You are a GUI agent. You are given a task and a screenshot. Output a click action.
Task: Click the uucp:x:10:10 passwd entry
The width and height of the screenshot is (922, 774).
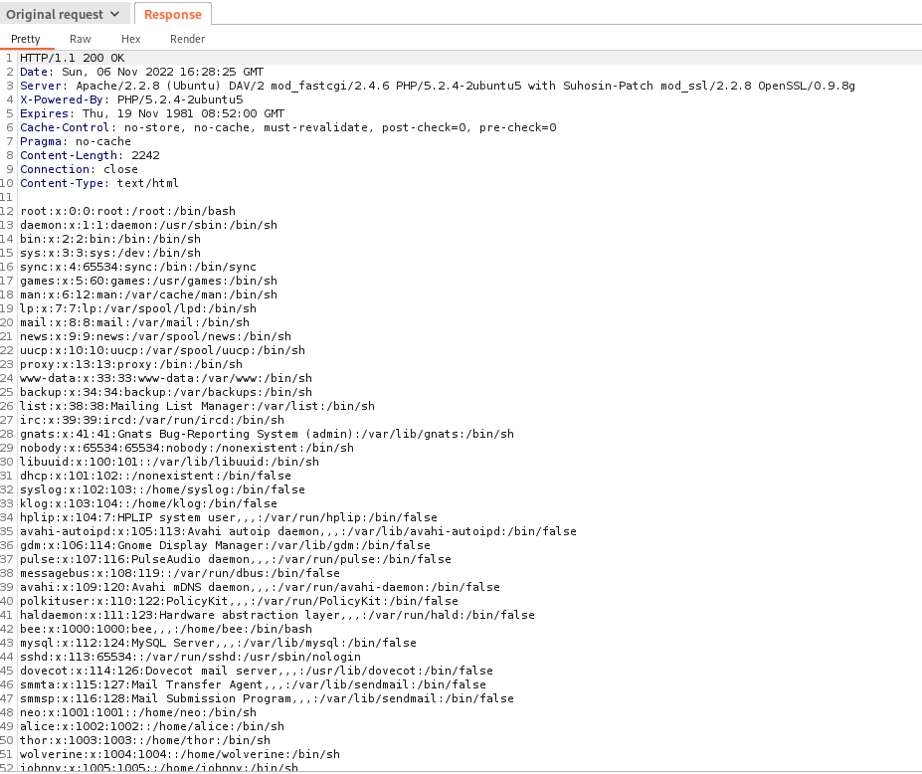click(x=163, y=350)
